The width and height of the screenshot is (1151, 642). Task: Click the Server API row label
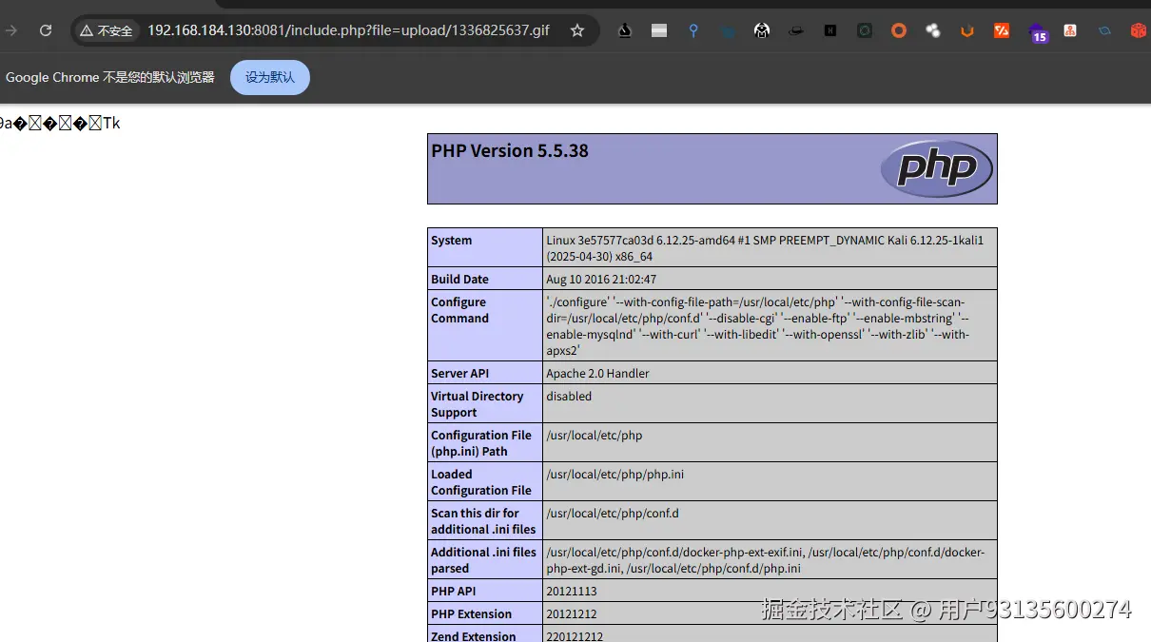(x=459, y=374)
